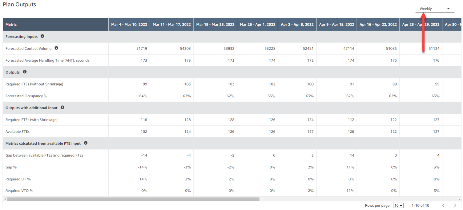Click Forecasted Occupancy % row label
463x210 pixels.
(26, 96)
